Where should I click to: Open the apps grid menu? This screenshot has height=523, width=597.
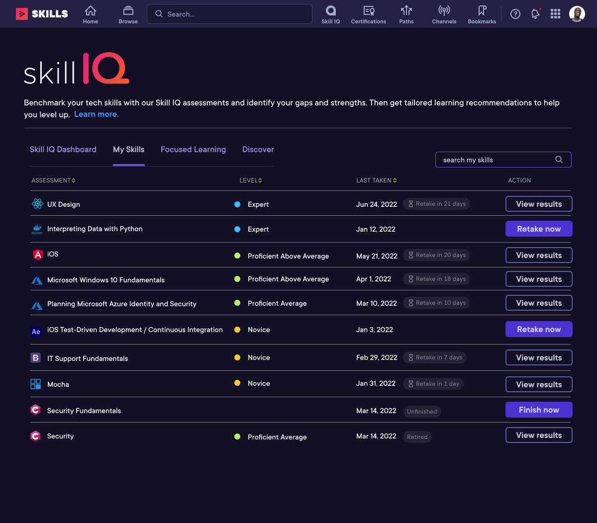click(x=556, y=14)
